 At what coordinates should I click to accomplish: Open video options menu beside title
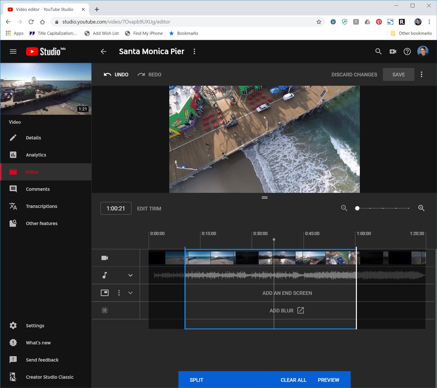pos(194,52)
